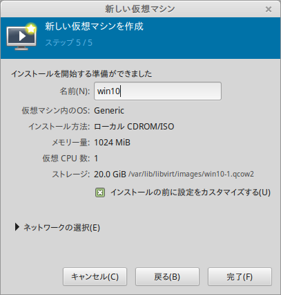The height and width of the screenshot is (295, 281).
Task: Focus the 名前(N) name field with win10
Action: click(x=157, y=91)
